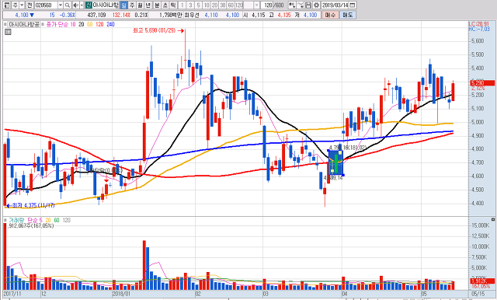This screenshot has width=497, height=300.
Task: Switch to 월 monthly period
Action: [140, 5]
